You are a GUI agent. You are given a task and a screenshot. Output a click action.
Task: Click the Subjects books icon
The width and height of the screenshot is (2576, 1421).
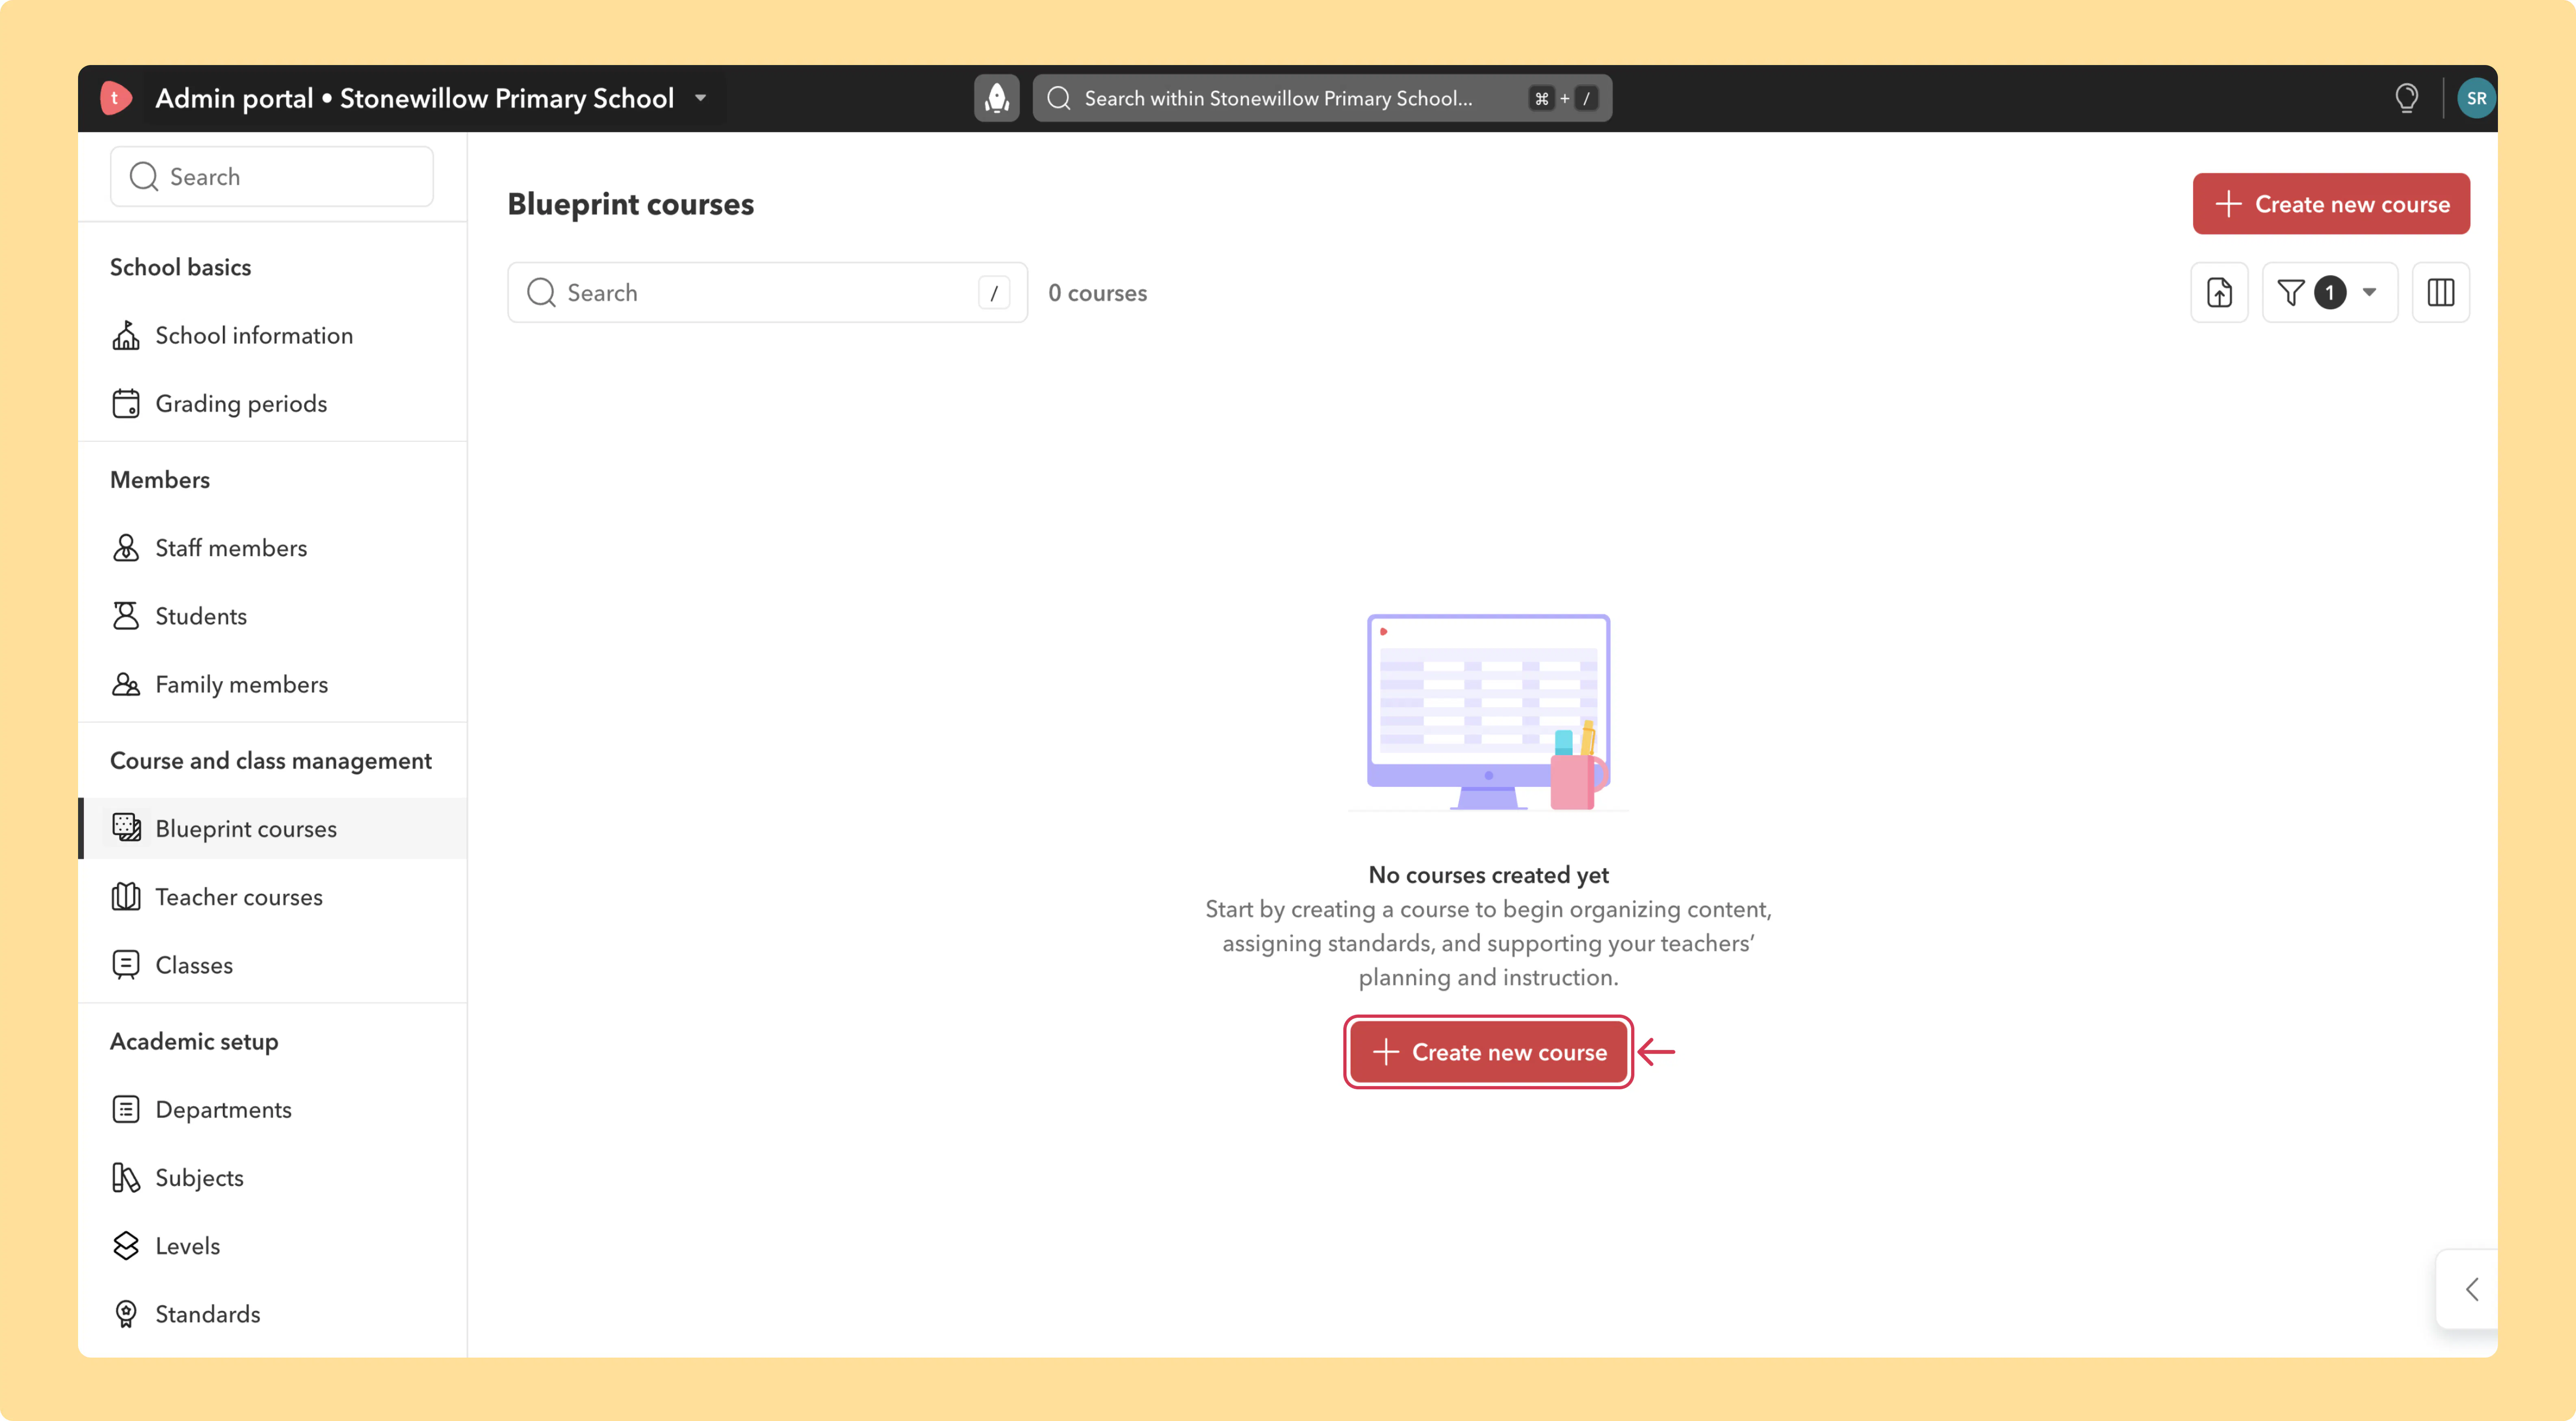tap(126, 1177)
